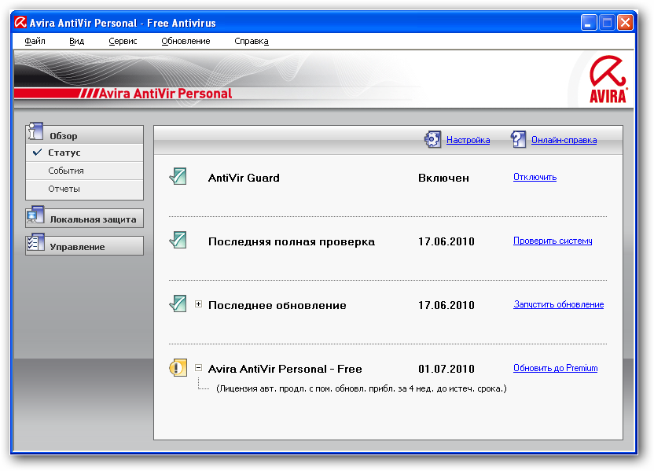Click the Включен status text
Image resolution: width=654 pixels, height=471 pixels.
pos(443,178)
